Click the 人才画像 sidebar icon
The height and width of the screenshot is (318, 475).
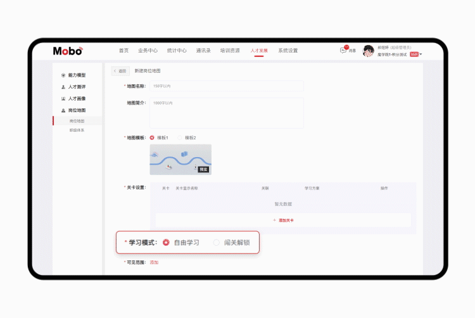[x=63, y=99]
